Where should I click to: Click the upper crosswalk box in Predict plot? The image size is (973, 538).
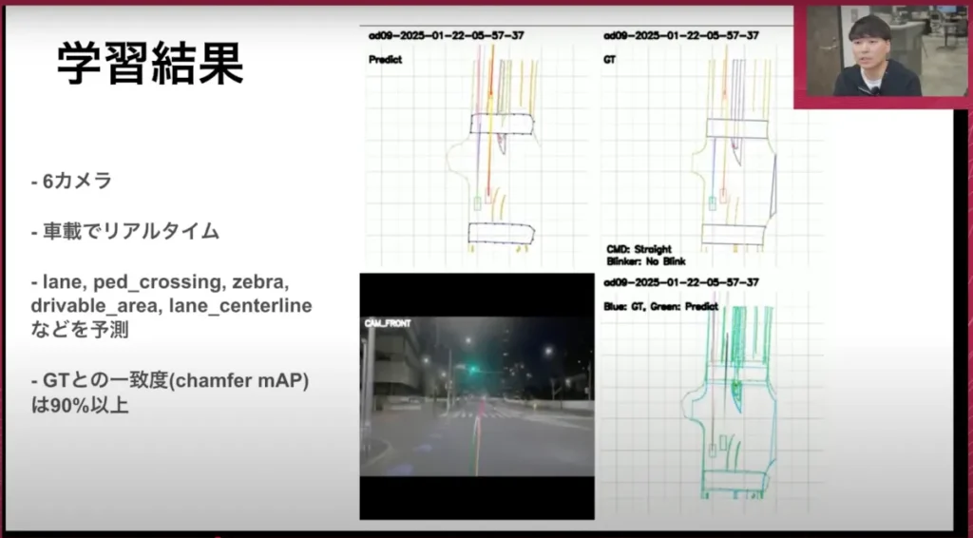click(x=502, y=124)
